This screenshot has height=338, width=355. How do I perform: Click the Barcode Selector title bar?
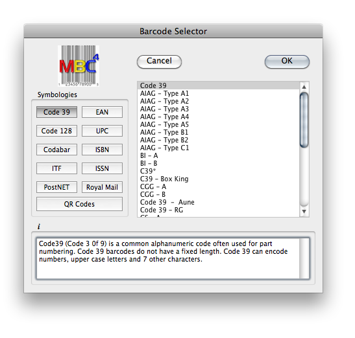click(173, 31)
